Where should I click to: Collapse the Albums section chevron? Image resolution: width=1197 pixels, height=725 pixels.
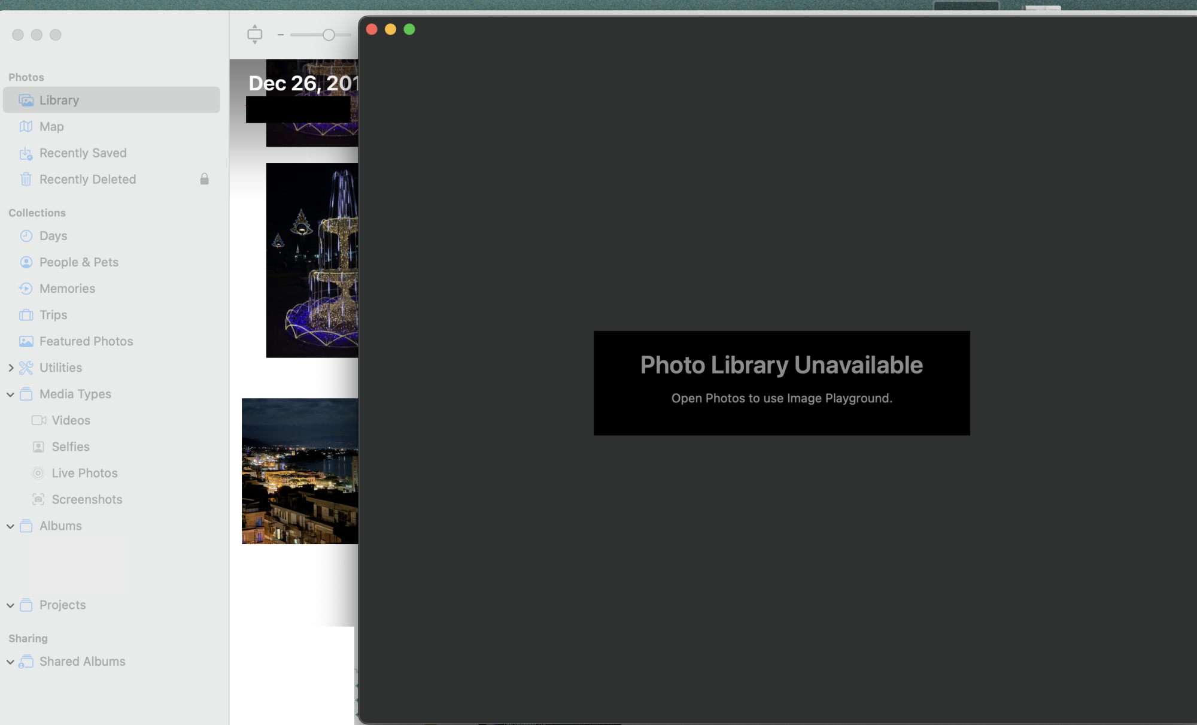coord(11,526)
